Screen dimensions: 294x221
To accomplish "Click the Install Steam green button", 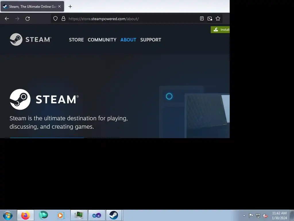I will coord(220,30).
